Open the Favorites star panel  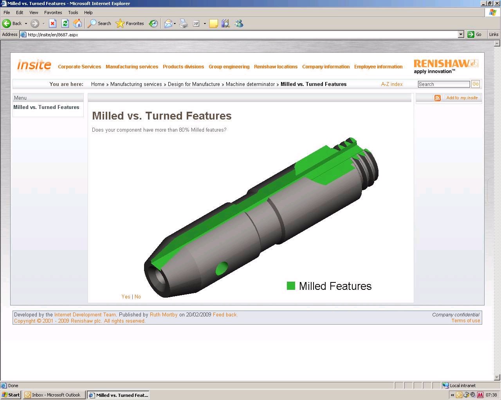click(x=130, y=23)
